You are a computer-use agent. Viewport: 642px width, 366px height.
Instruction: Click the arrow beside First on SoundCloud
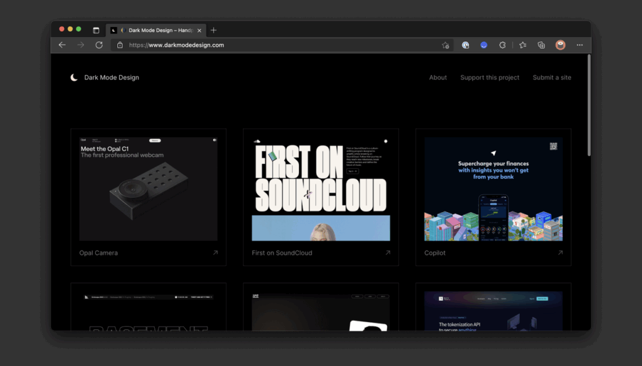(387, 252)
